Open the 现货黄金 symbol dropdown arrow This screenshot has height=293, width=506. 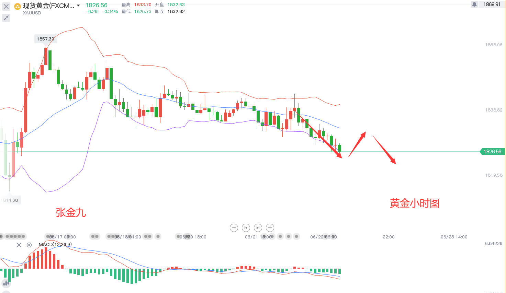pyautogui.click(x=78, y=5)
